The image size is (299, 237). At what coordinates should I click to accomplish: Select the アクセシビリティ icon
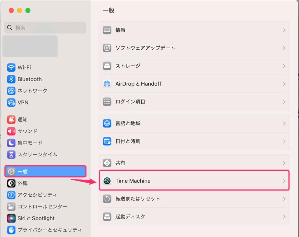(11, 195)
